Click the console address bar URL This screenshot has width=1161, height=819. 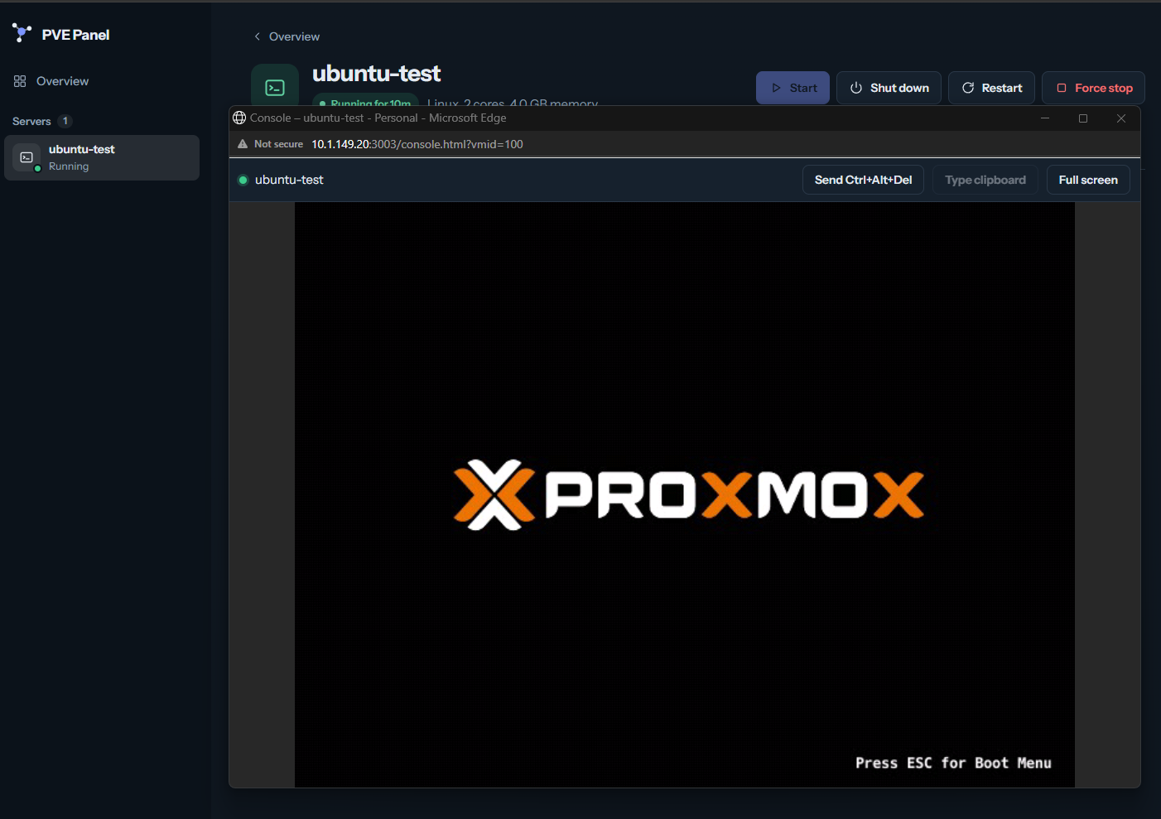[417, 144]
